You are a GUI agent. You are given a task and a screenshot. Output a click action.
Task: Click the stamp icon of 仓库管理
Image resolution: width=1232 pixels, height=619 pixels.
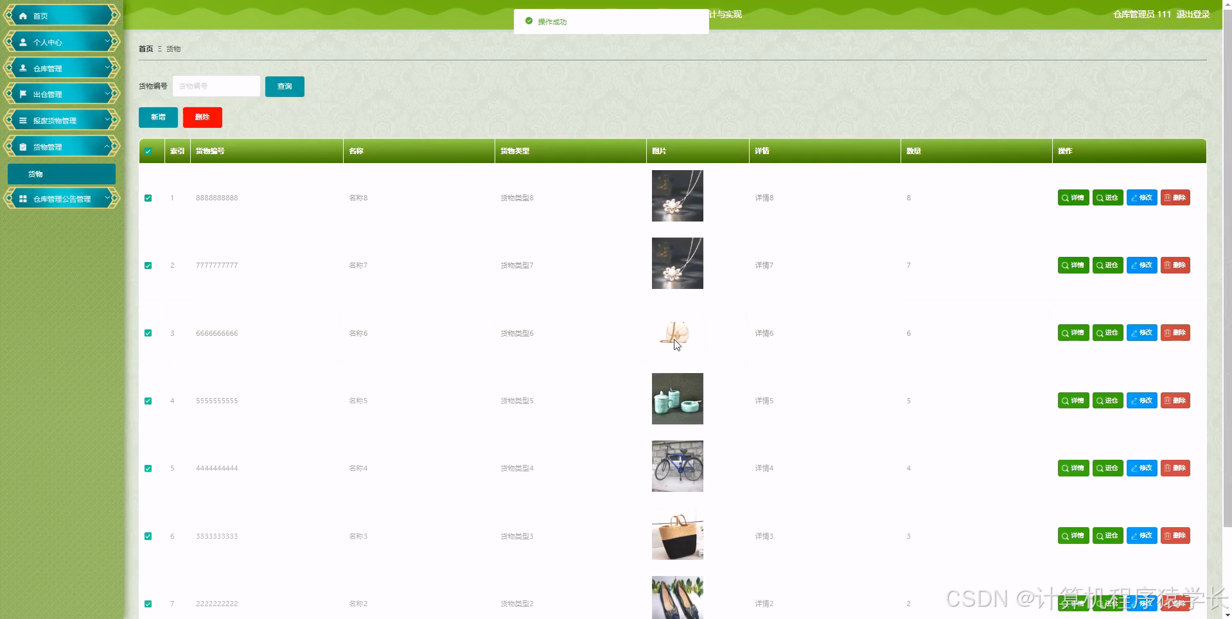23,68
